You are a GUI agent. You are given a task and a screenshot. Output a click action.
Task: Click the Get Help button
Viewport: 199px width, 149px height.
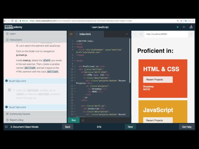pyautogui.click(x=187, y=127)
